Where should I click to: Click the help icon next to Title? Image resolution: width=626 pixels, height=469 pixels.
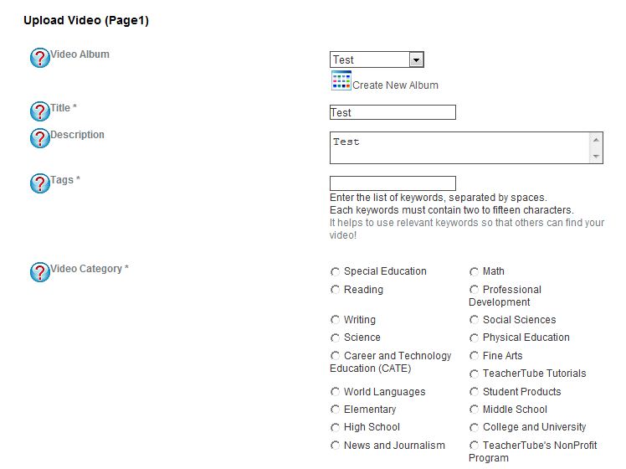pos(40,111)
